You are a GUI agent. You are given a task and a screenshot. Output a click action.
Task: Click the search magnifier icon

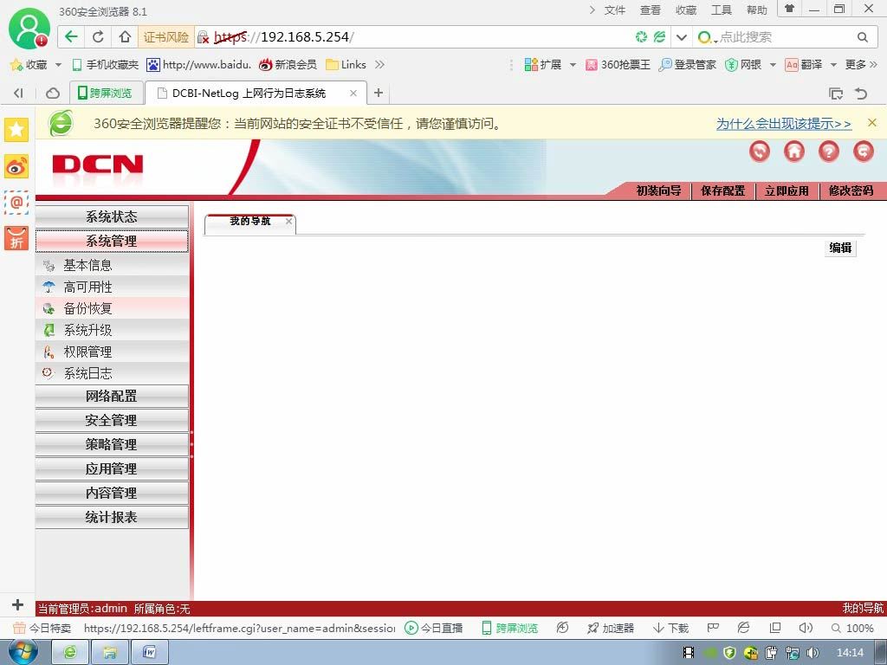coord(862,37)
